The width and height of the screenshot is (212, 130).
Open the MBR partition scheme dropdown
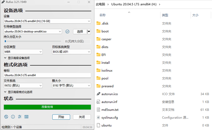pyautogui.click(x=23, y=52)
